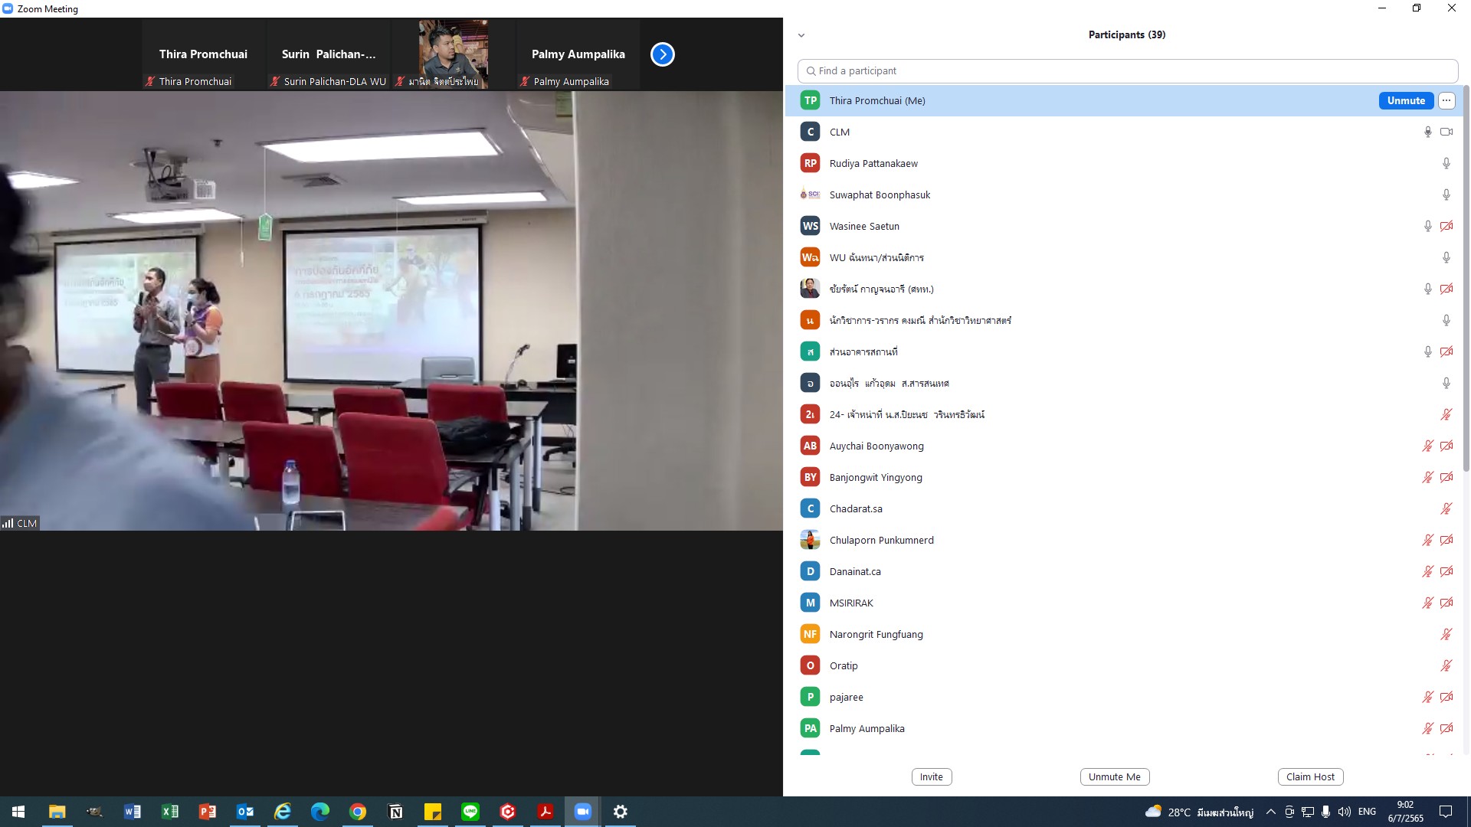Select Narongrit Fungfuang in participant list

click(876, 634)
